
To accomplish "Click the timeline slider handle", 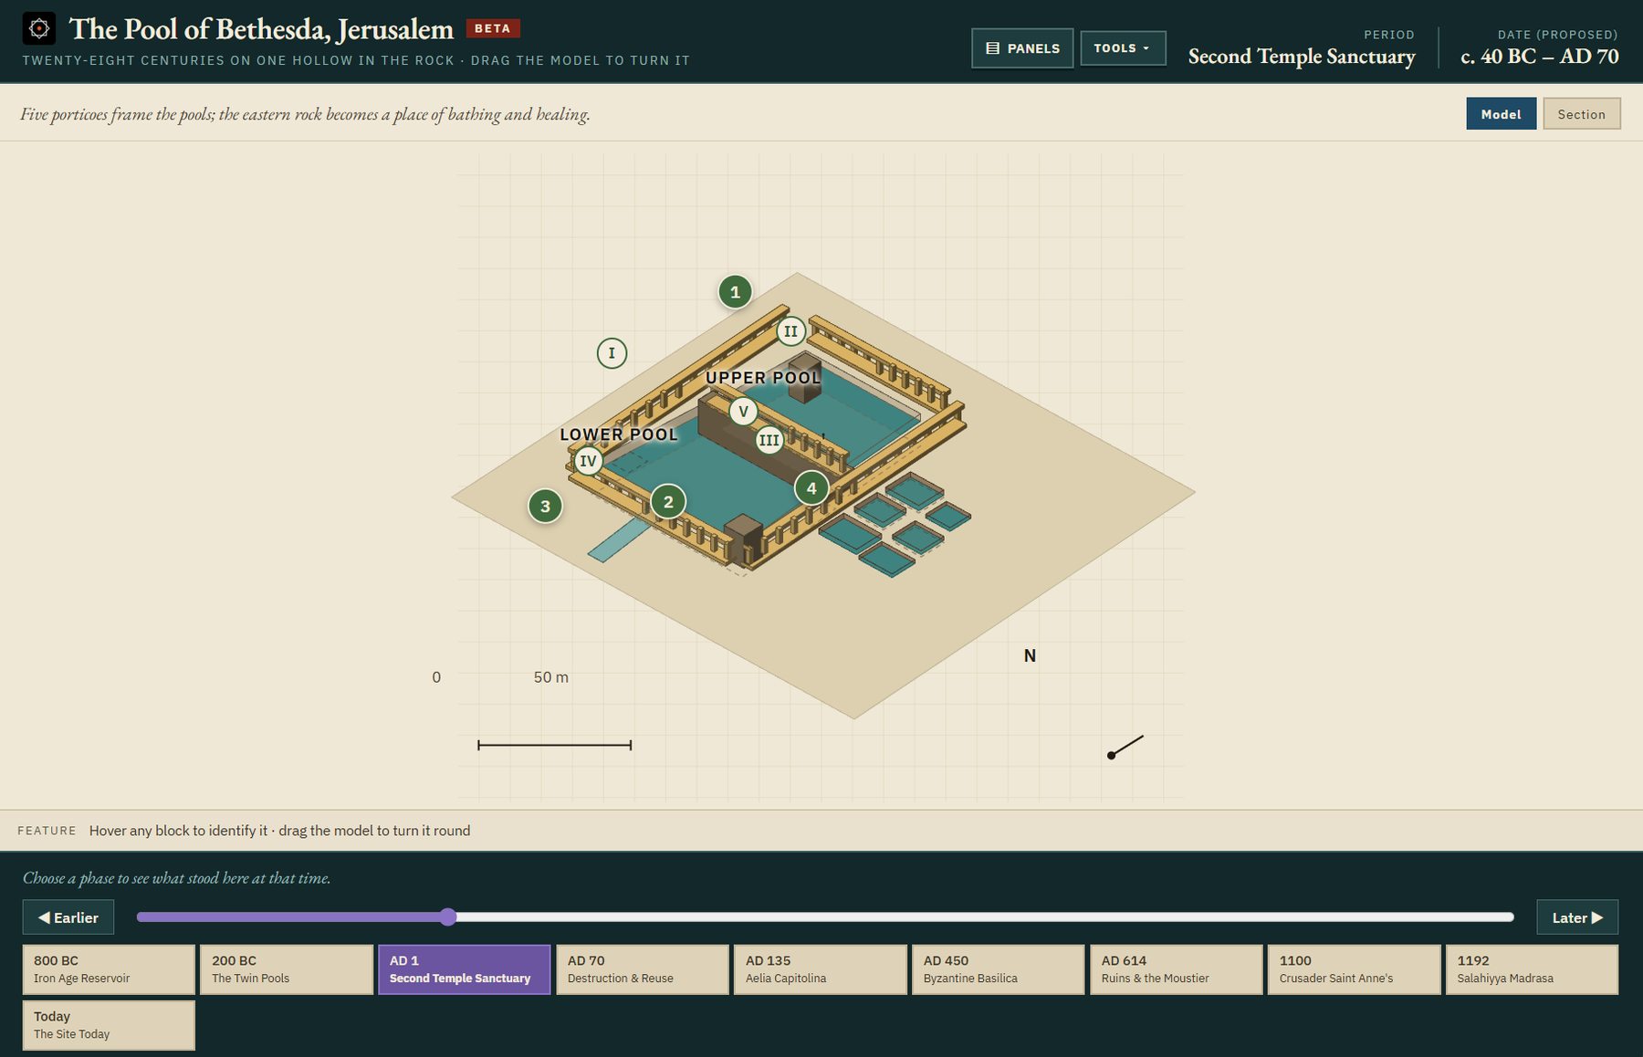I will tap(447, 917).
